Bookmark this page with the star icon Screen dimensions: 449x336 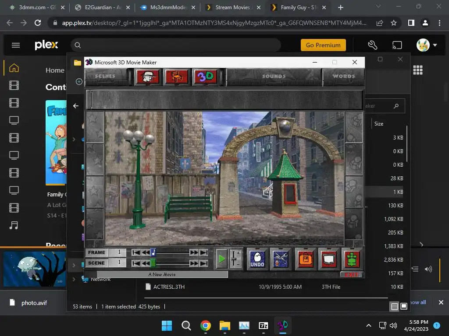coord(394,23)
